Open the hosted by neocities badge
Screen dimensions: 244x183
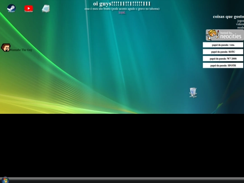tap(225, 35)
